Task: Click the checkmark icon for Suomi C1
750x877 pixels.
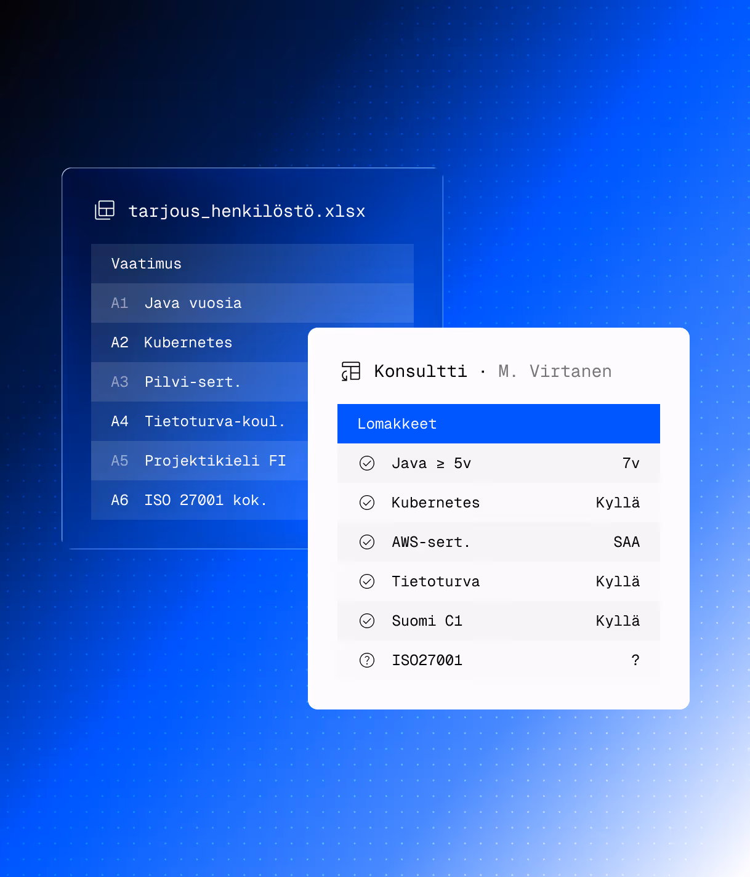Action: point(367,621)
